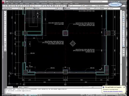Screen dimensions: 129x96
Task: Open the ByLayer linetype dropdown
Action: (94, 8)
